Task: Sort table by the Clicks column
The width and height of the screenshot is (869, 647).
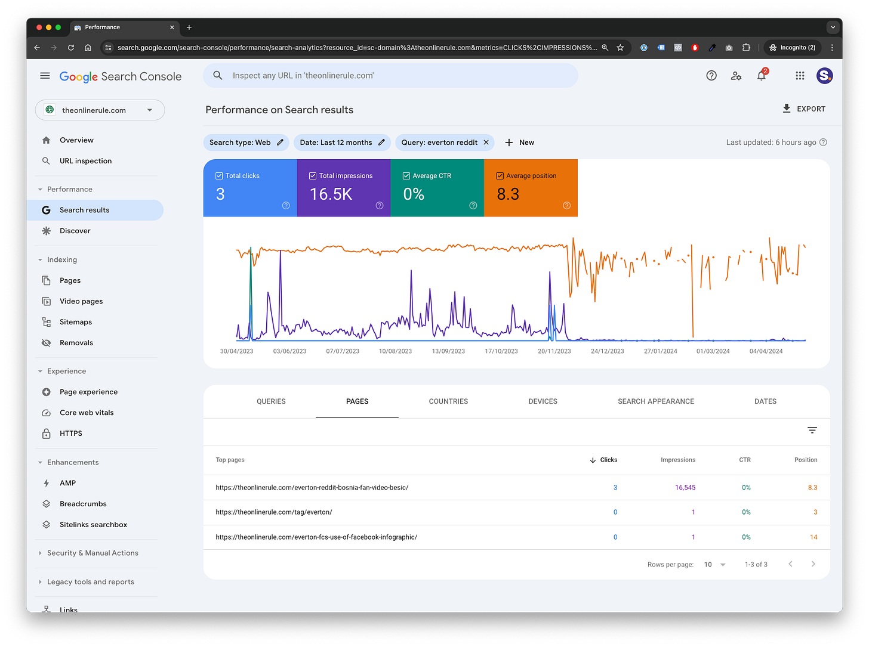Action: (603, 460)
